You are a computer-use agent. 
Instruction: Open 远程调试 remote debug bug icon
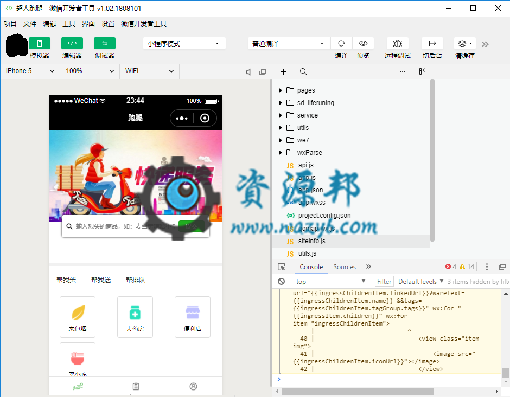pyautogui.click(x=398, y=43)
